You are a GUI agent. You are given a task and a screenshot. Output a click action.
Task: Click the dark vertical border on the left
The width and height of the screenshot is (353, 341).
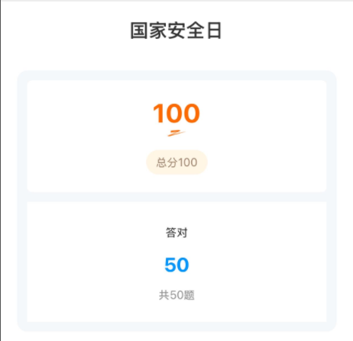tap(0, 170)
